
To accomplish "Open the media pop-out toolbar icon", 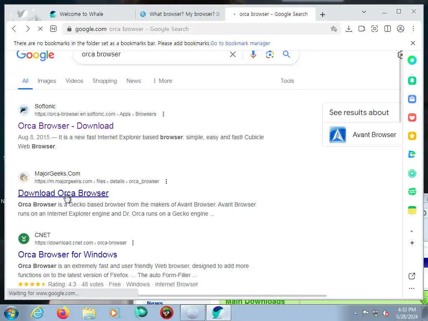I will (362, 29).
